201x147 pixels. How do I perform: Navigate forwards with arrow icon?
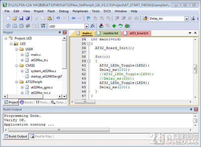[80, 18]
